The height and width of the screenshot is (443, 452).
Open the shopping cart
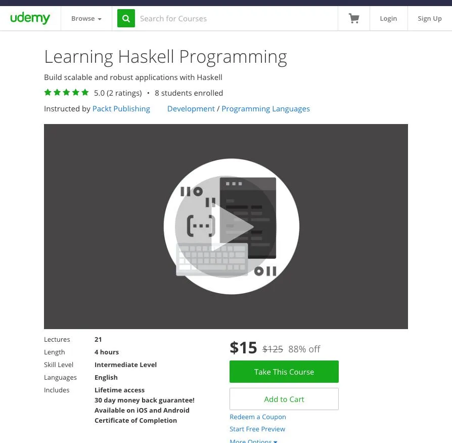354,19
